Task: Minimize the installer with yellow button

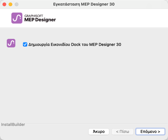Action: click(x=10, y=4)
